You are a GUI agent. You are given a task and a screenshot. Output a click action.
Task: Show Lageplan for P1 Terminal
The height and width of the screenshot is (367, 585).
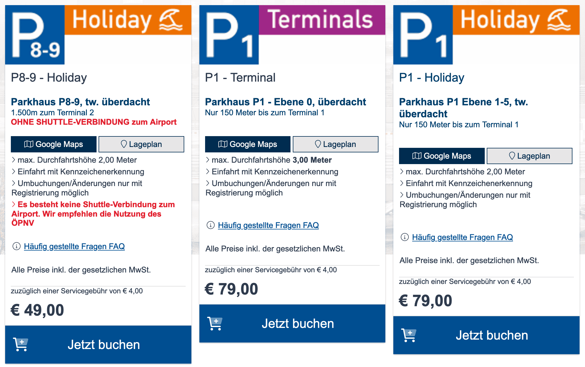[335, 144]
